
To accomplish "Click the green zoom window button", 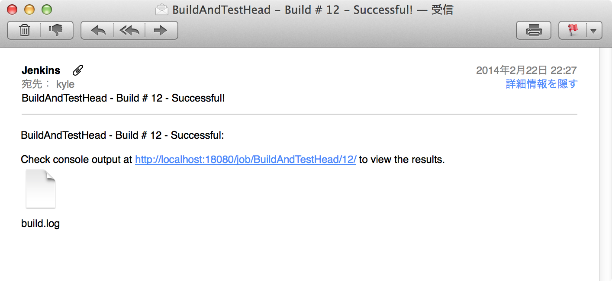I will [46, 9].
